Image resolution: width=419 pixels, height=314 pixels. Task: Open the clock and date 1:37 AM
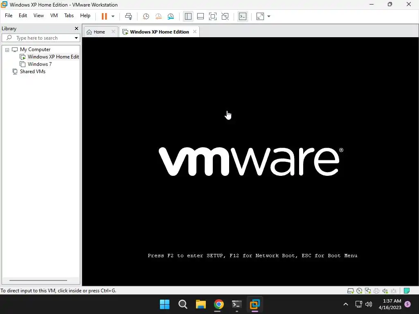(x=390, y=304)
